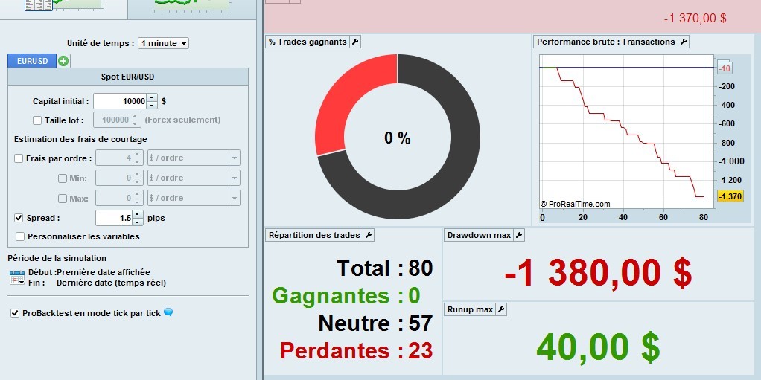
Task: Click the Répartition des trades title
Action: 314,235
